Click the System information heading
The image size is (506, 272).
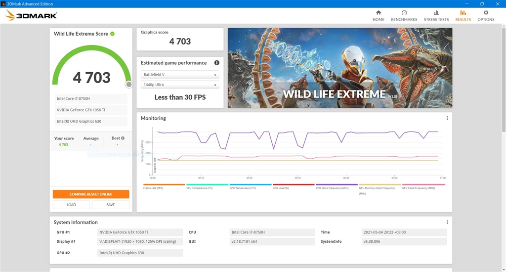coord(76,222)
